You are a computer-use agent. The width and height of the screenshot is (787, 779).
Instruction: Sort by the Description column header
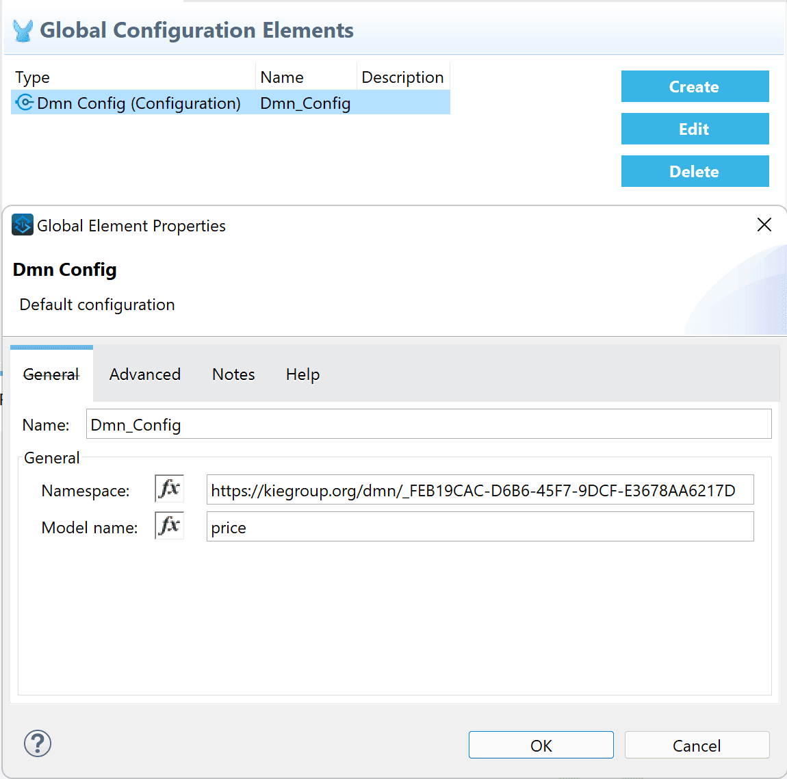(402, 77)
